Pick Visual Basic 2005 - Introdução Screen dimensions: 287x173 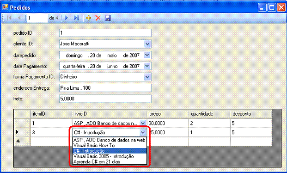click(110, 156)
